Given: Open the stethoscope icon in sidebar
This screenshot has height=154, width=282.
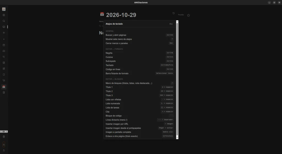Looking at the screenshot, I should coord(4,80).
